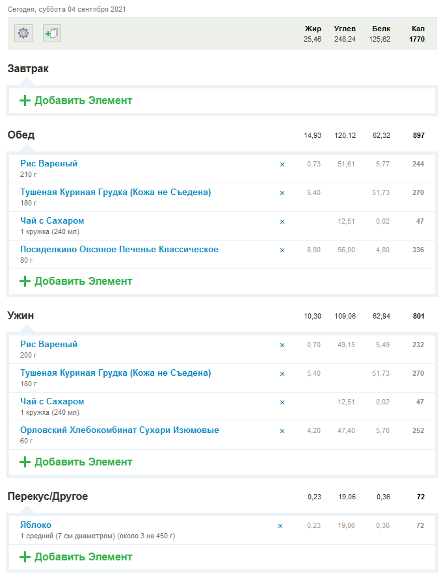
Task: Delete the Посиделкино Овсяное Печенье entry with its X
Action: click(282, 250)
